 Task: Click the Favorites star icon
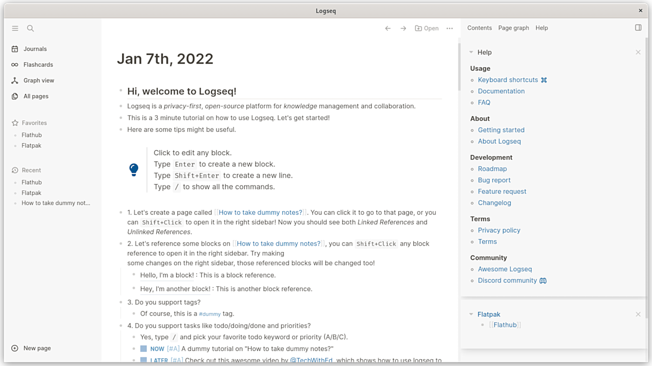tap(15, 123)
